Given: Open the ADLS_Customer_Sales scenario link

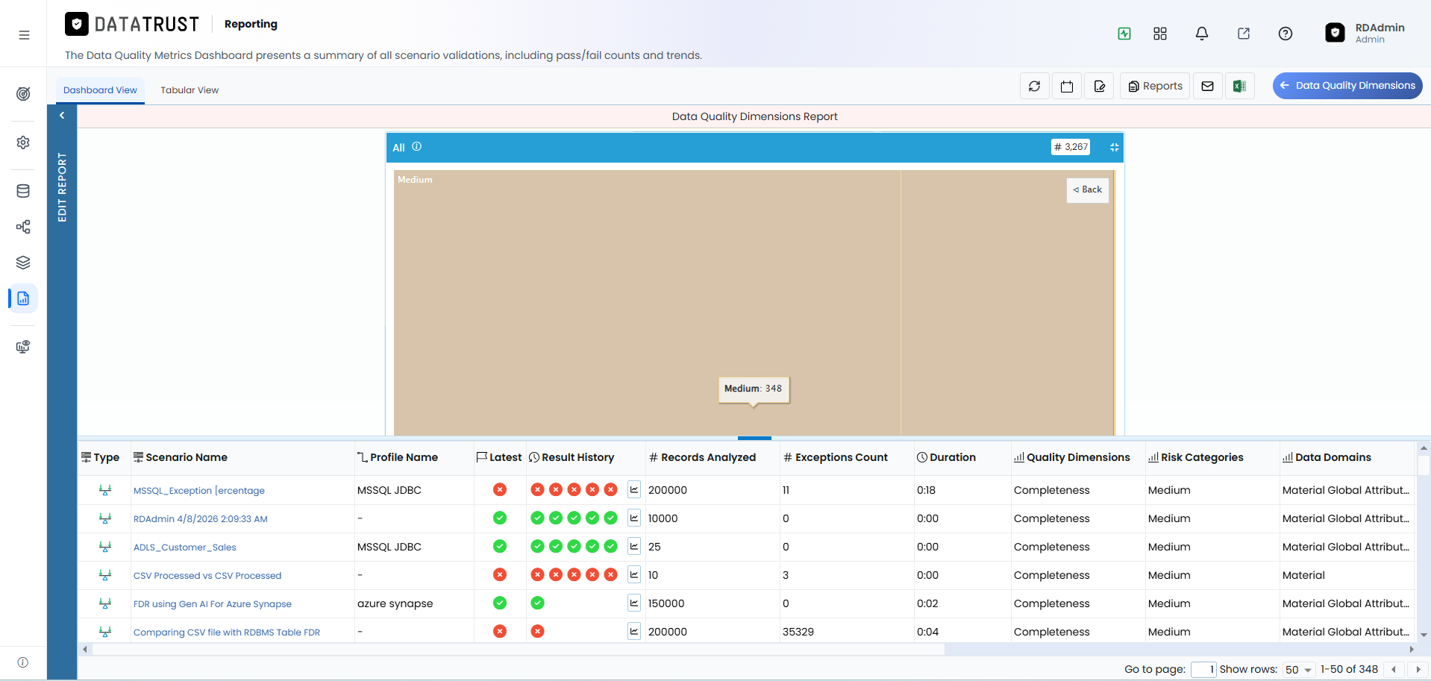Looking at the screenshot, I should 184,547.
